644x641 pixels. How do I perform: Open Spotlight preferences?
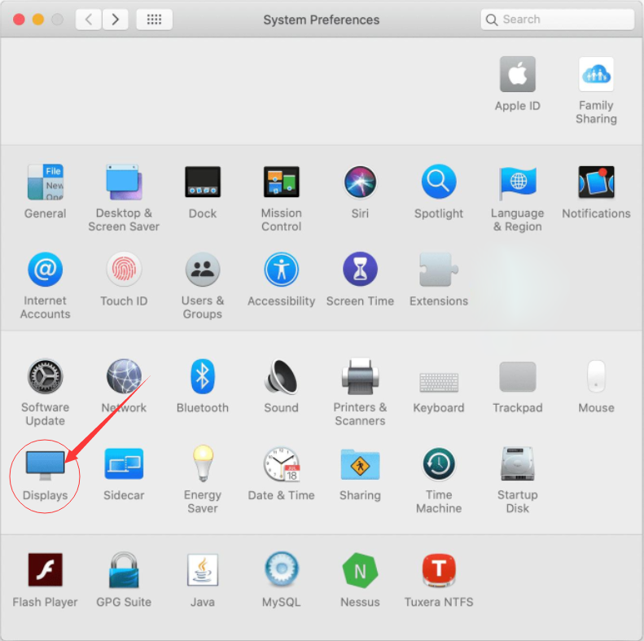(439, 182)
